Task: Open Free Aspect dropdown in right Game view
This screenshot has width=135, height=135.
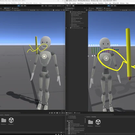Action: click(113, 10)
